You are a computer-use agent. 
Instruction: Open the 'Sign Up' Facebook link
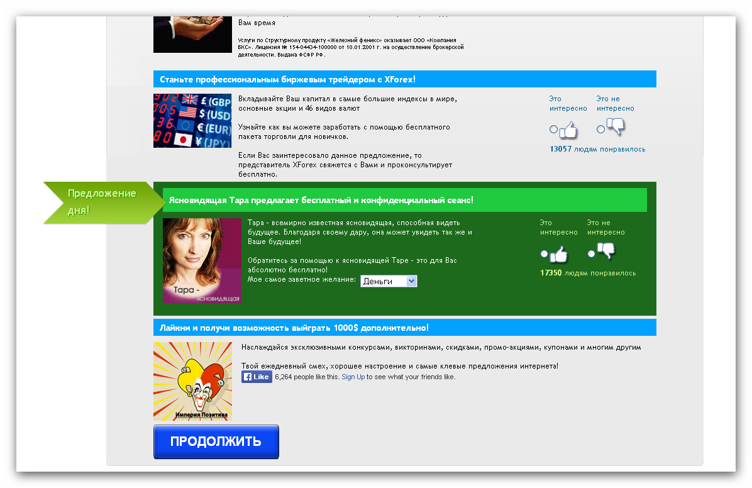[353, 377]
